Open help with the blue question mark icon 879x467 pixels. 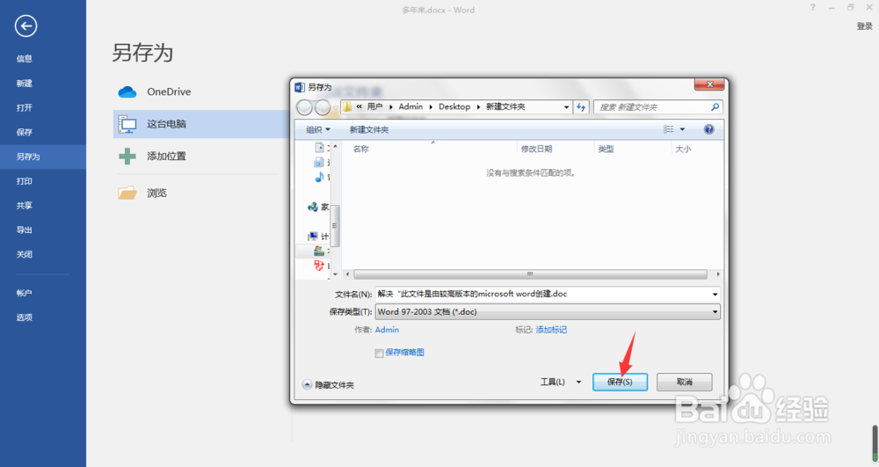point(709,129)
